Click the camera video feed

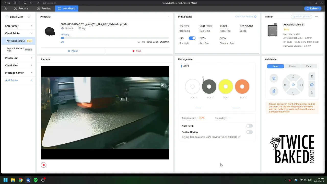coord(105,113)
